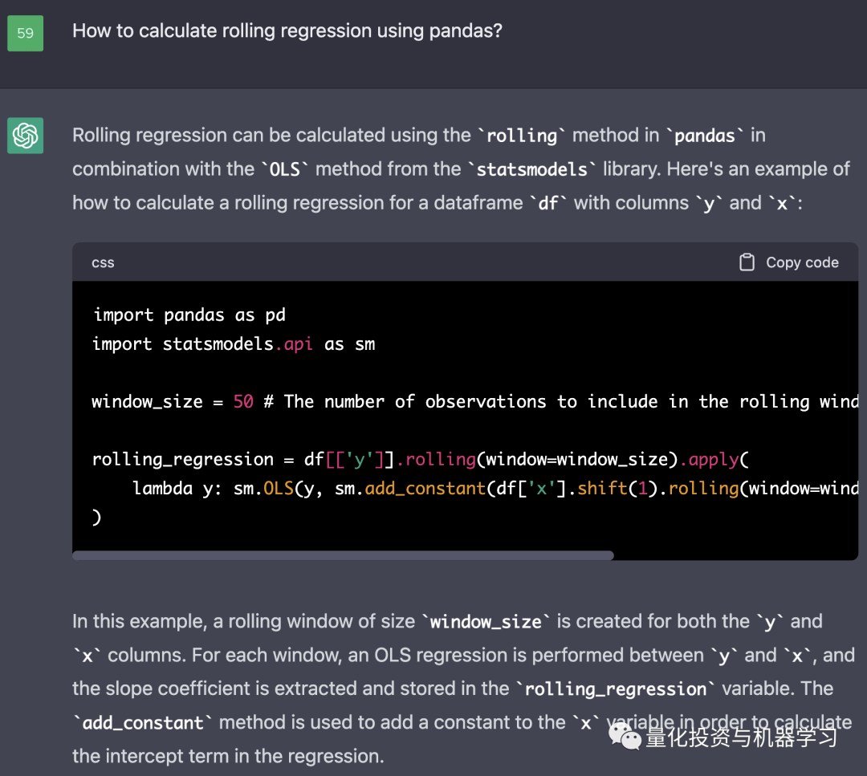Click the watermark text 量化投资与机器学习
This screenshot has width=867, height=776.
(740, 736)
